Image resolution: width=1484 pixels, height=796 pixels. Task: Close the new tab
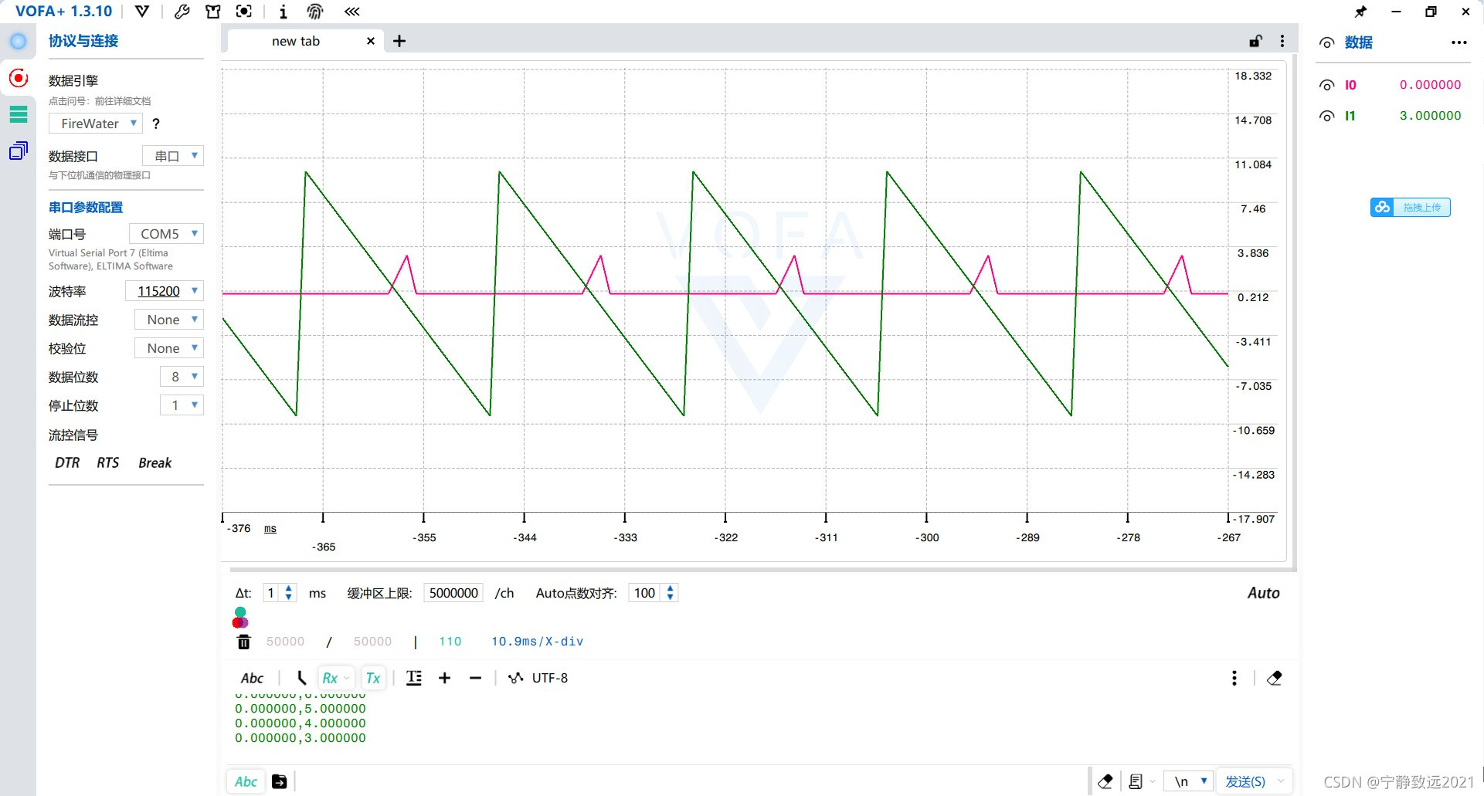point(371,41)
